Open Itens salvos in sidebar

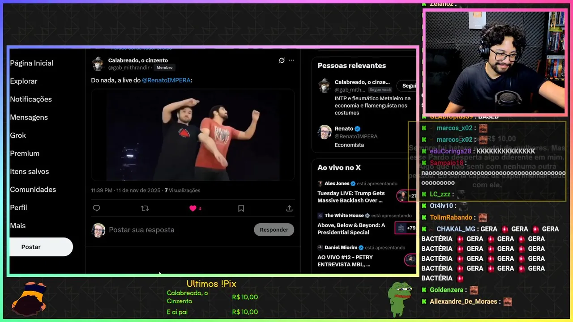[x=30, y=171]
